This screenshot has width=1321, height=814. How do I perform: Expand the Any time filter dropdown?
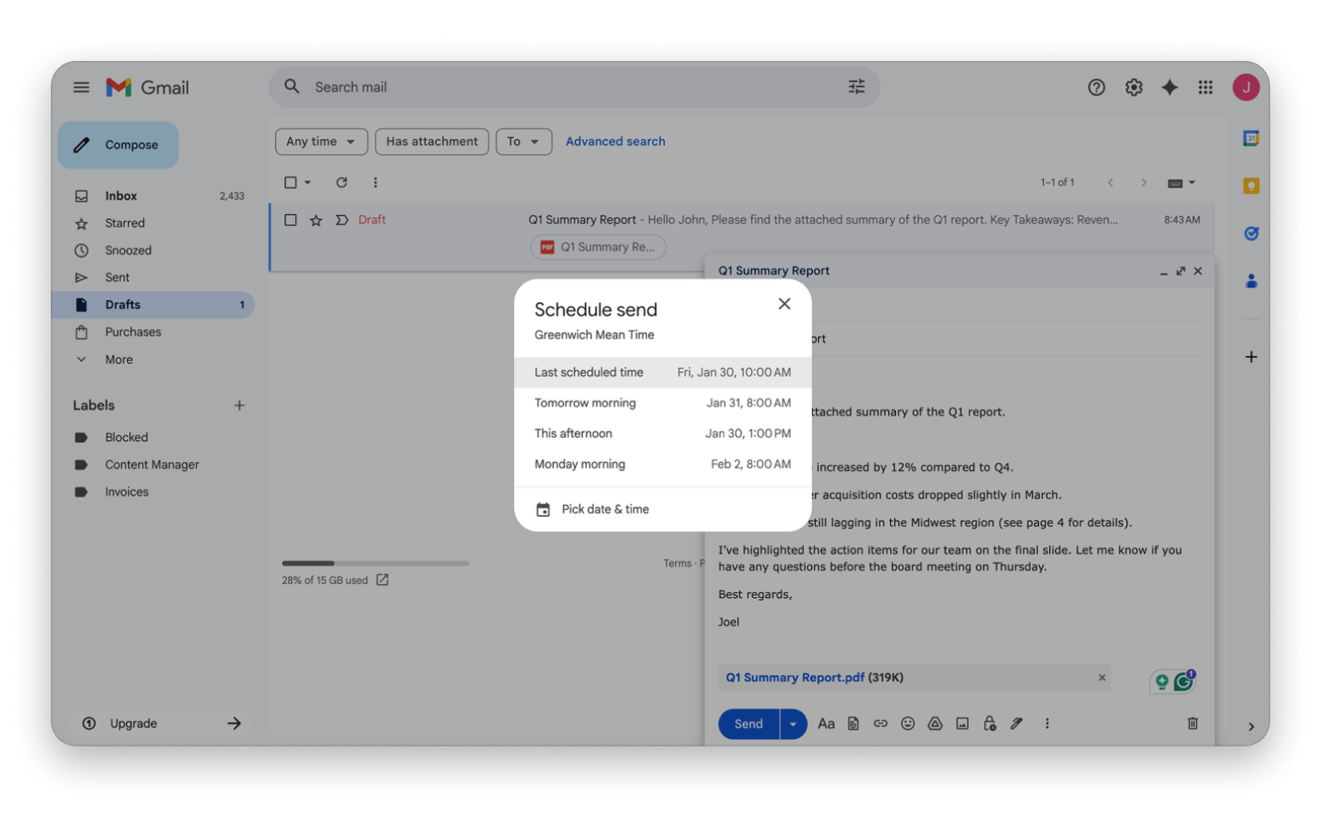point(321,141)
